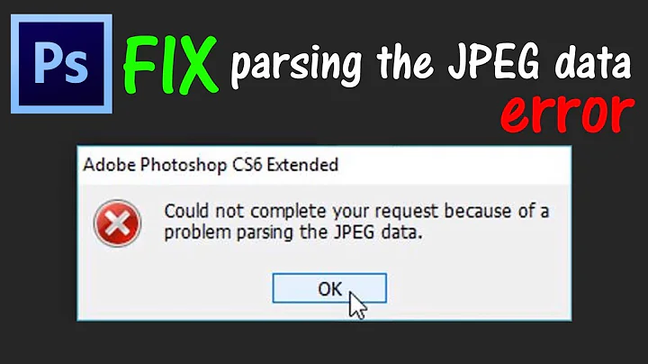Click the mouse cursor arrow graphic
This screenshot has height=364, width=648.
[x=358, y=305]
